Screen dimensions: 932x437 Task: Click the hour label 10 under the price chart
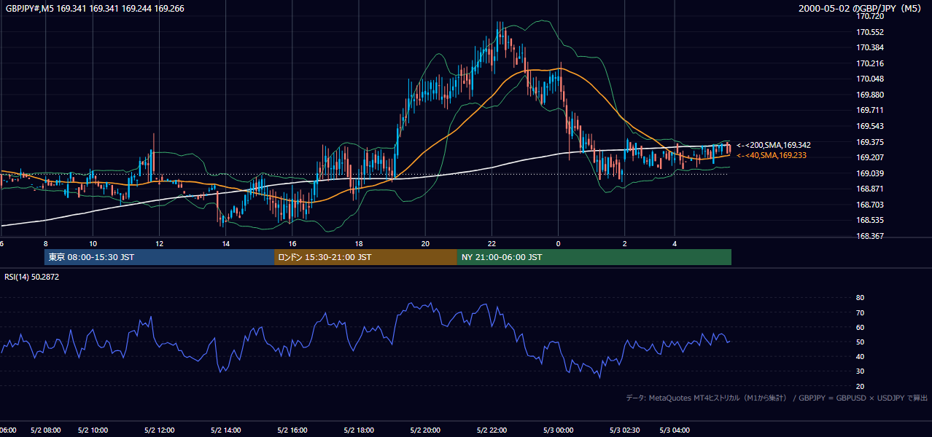[x=93, y=244]
